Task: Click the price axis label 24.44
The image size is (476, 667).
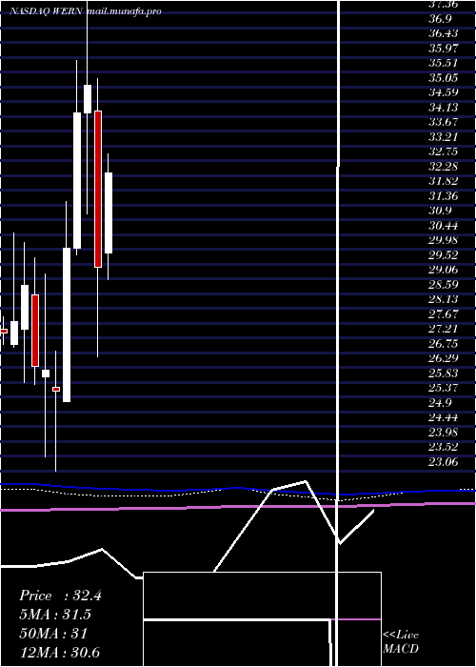Action: tap(444, 417)
